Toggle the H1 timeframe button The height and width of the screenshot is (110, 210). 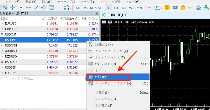click(x=109, y=8)
